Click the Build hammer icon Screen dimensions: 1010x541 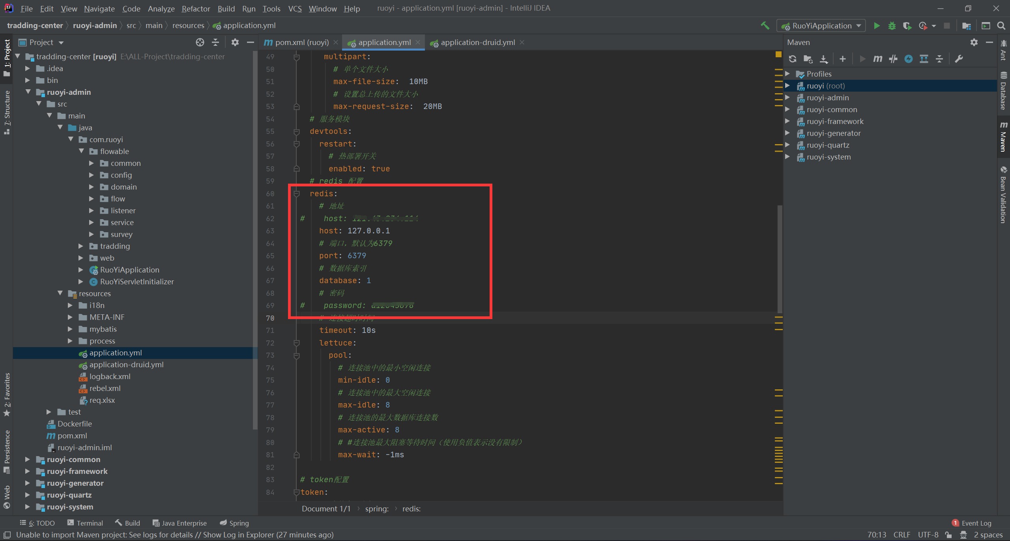(765, 26)
